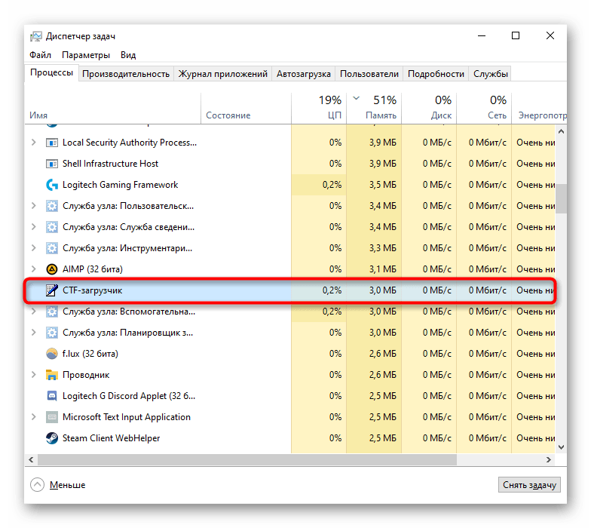Click the Task Manager title bar icon

coord(36,36)
